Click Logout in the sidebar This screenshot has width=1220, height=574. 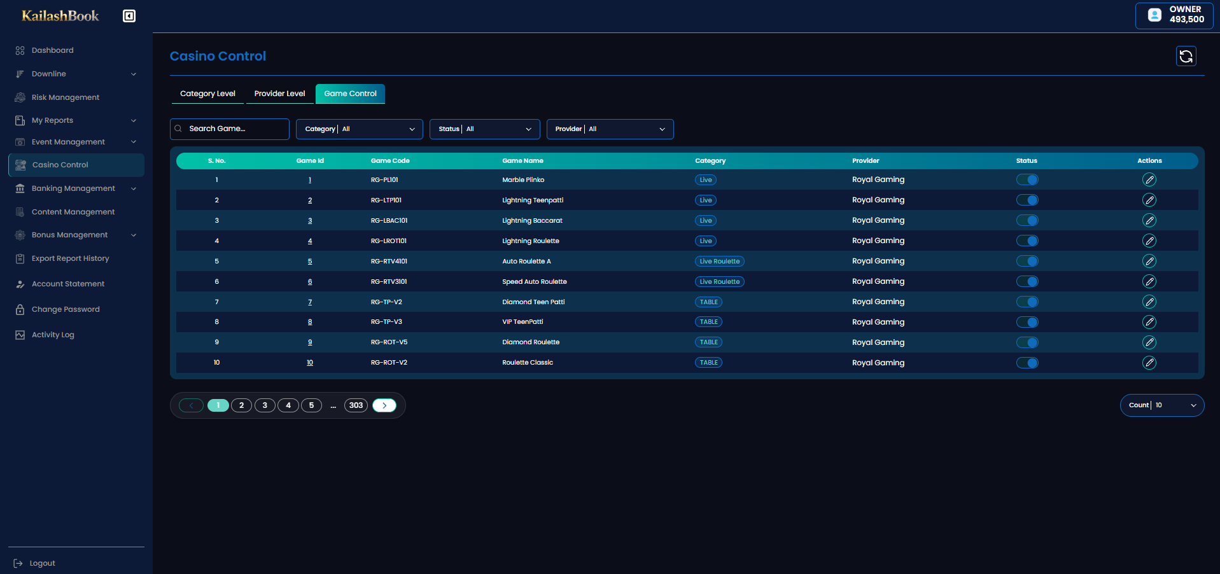coord(42,563)
